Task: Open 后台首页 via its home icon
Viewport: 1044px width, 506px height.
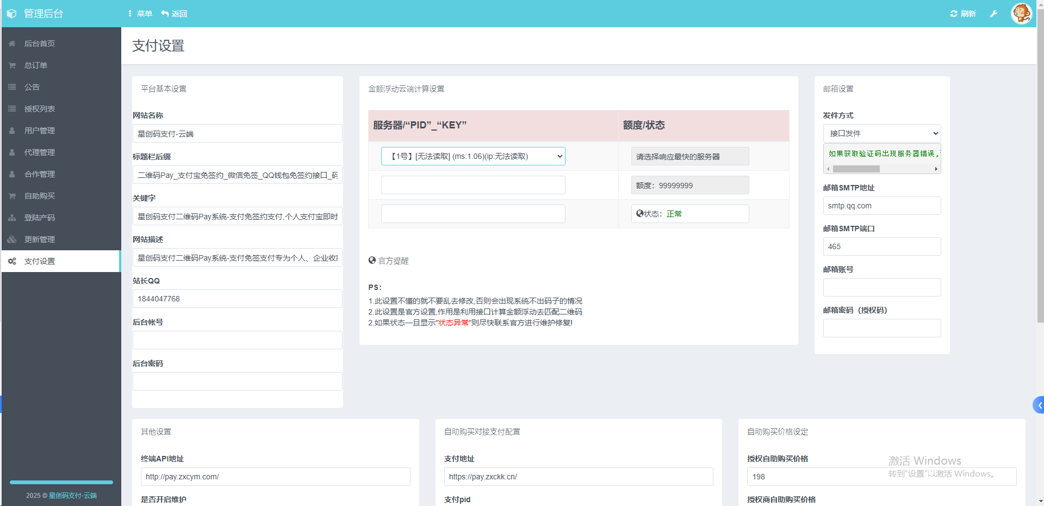Action: click(x=12, y=44)
